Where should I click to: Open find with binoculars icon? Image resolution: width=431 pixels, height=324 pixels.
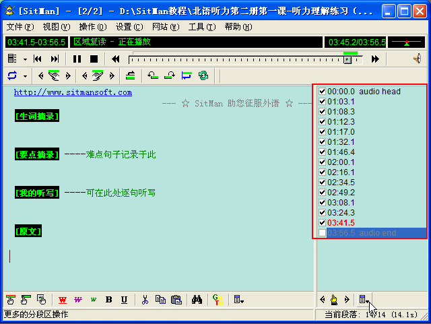coord(197,300)
